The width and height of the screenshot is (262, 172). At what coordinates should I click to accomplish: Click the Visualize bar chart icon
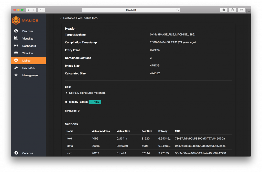16,38
